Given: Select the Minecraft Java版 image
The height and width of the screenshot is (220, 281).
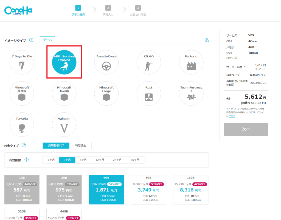Looking at the screenshot, I should [x=64, y=93].
